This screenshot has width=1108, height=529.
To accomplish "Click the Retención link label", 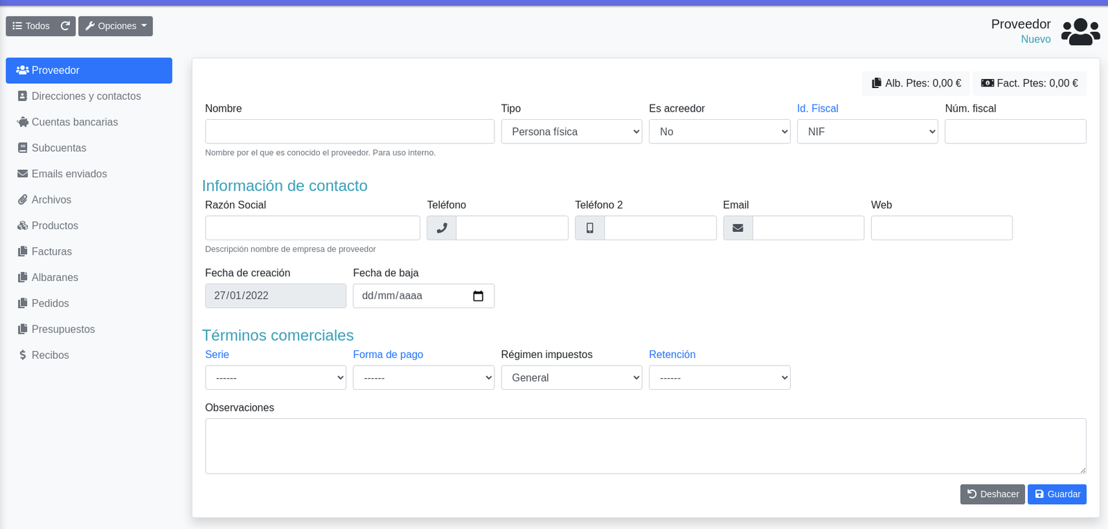I will [x=672, y=355].
